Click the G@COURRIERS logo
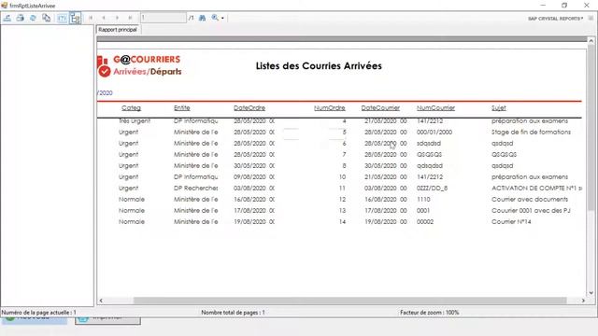This screenshot has height=336, width=598. (x=139, y=65)
